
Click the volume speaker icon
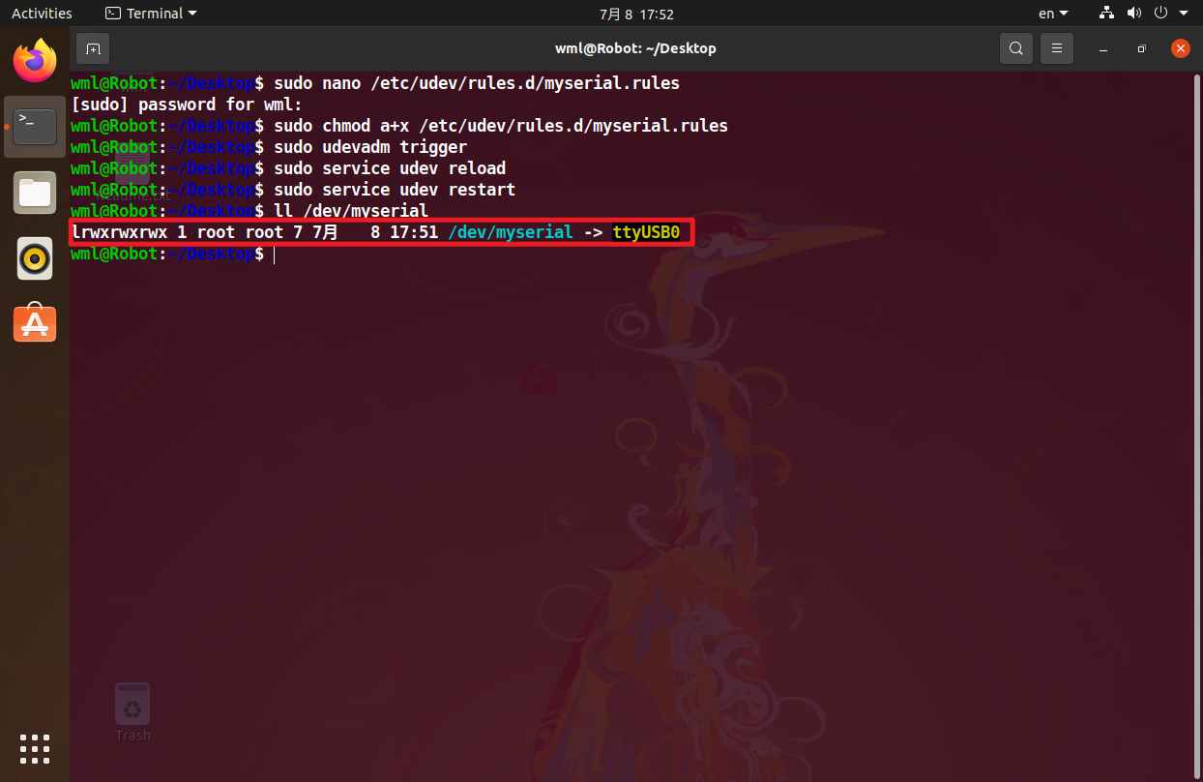coord(1133,14)
